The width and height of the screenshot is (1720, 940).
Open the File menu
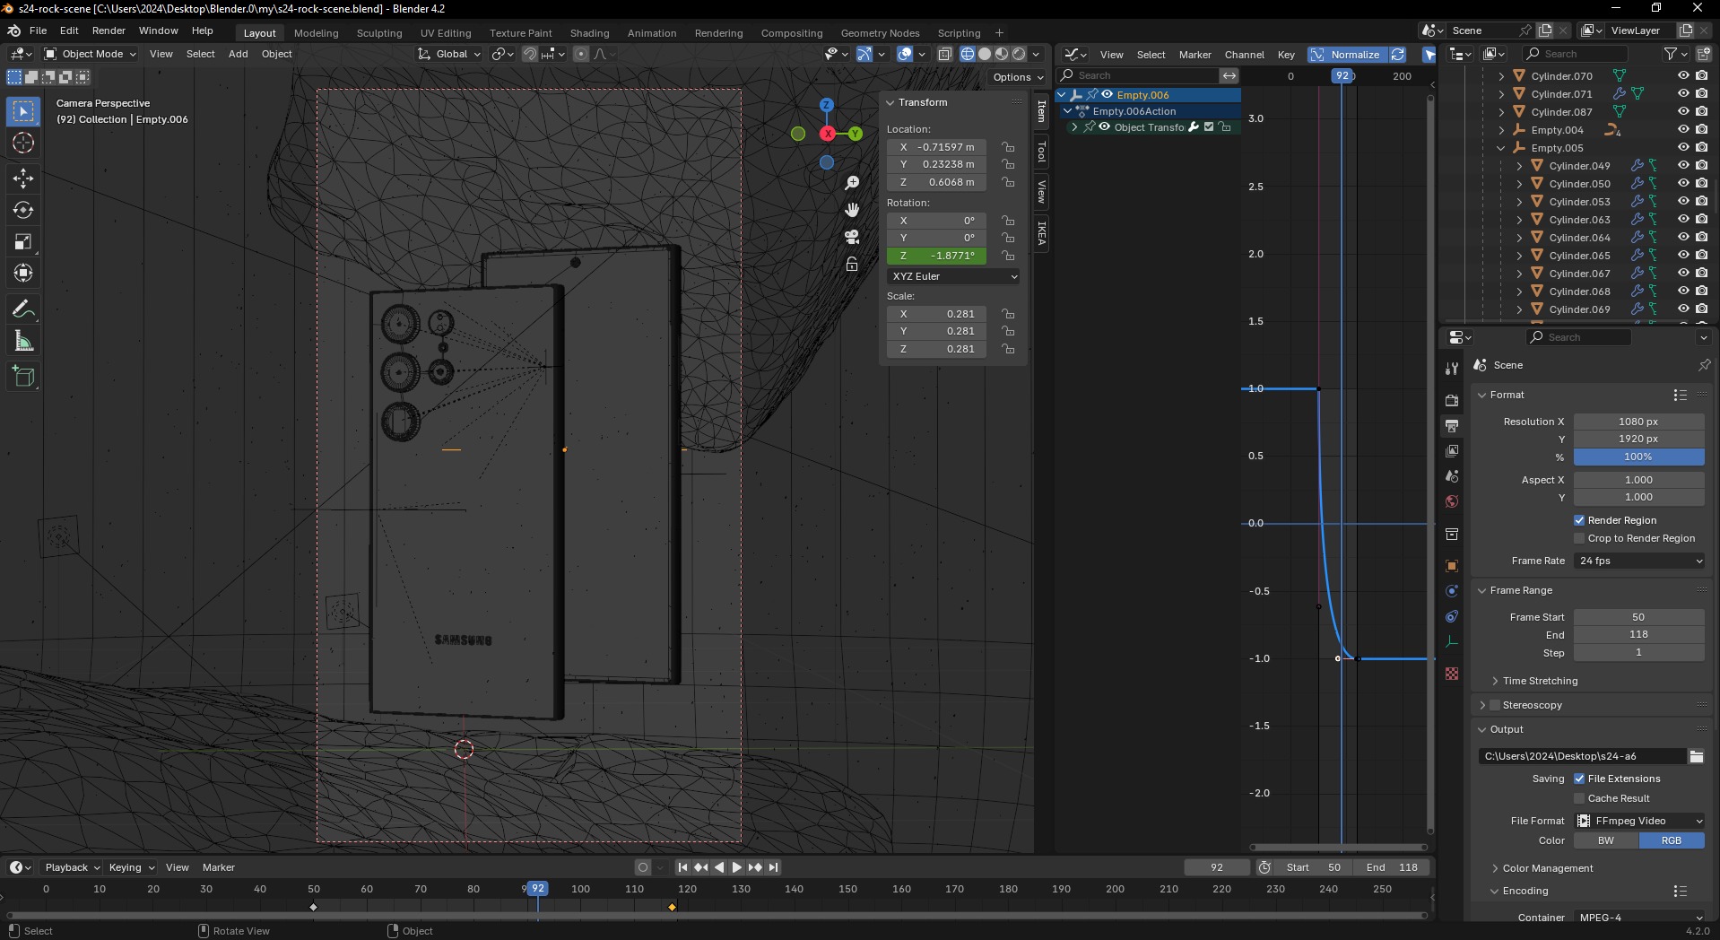point(38,30)
